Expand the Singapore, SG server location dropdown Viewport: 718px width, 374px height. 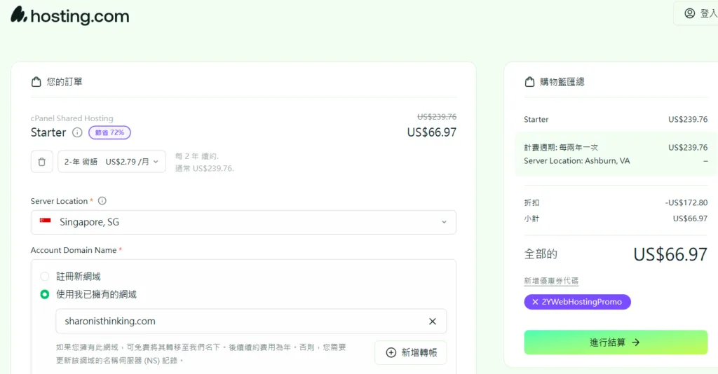point(243,222)
